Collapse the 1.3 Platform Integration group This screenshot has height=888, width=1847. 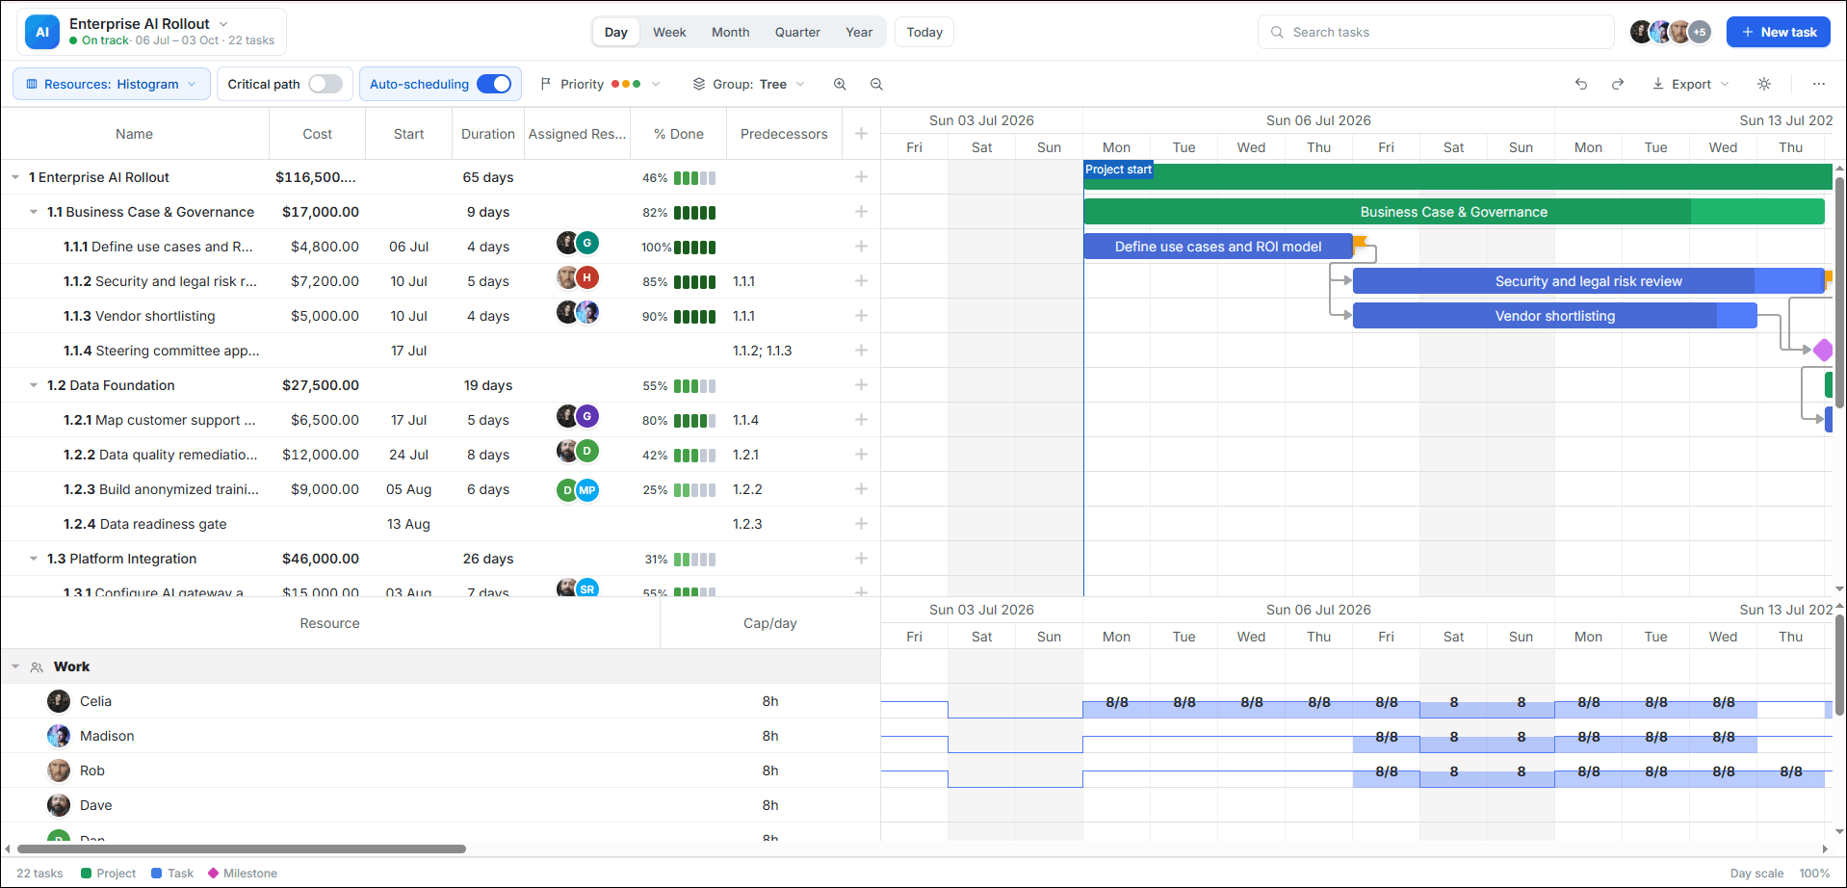pos(34,559)
